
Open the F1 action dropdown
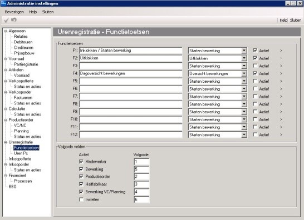pos(244,51)
